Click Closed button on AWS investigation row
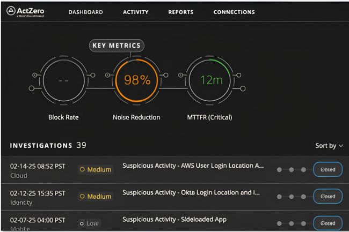 click(328, 169)
